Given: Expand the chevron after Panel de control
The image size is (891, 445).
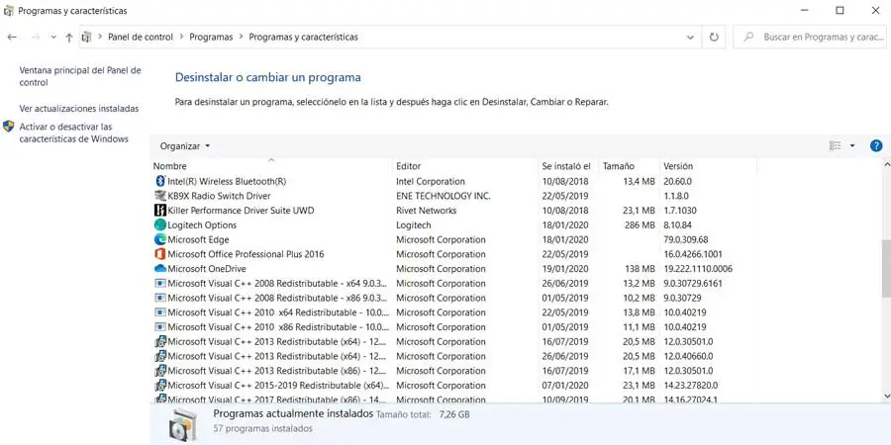Looking at the screenshot, I should tap(182, 37).
